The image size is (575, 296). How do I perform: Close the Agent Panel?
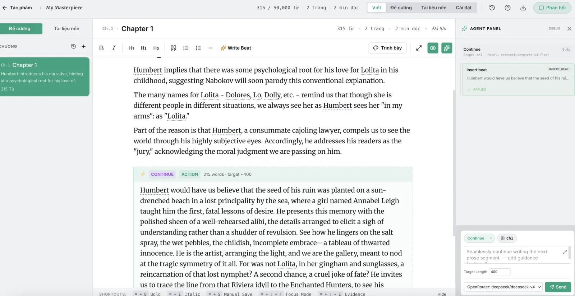tap(569, 29)
